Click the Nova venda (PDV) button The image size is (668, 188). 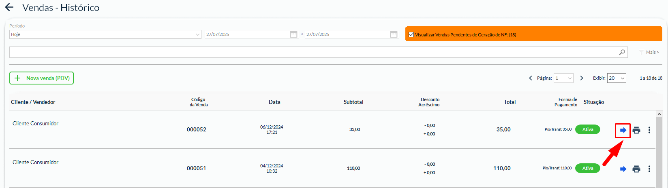tap(41, 78)
